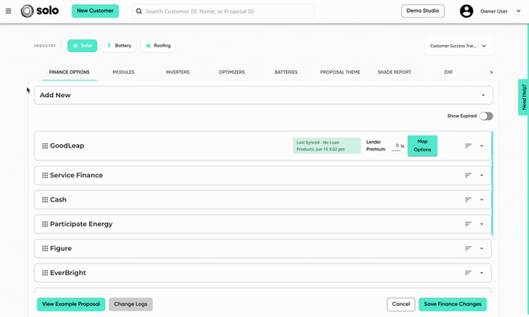Click the GoodLeap lender name
This screenshot has height=317, width=529.
pos(67,146)
